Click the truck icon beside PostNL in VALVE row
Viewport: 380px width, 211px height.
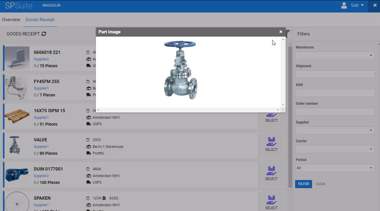point(88,153)
